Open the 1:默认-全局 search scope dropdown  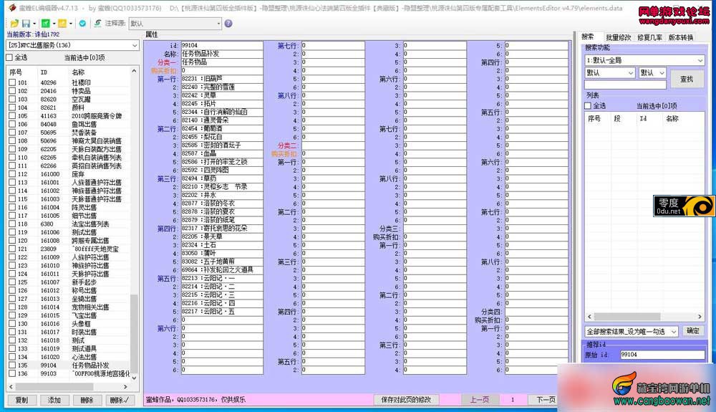coord(644,60)
